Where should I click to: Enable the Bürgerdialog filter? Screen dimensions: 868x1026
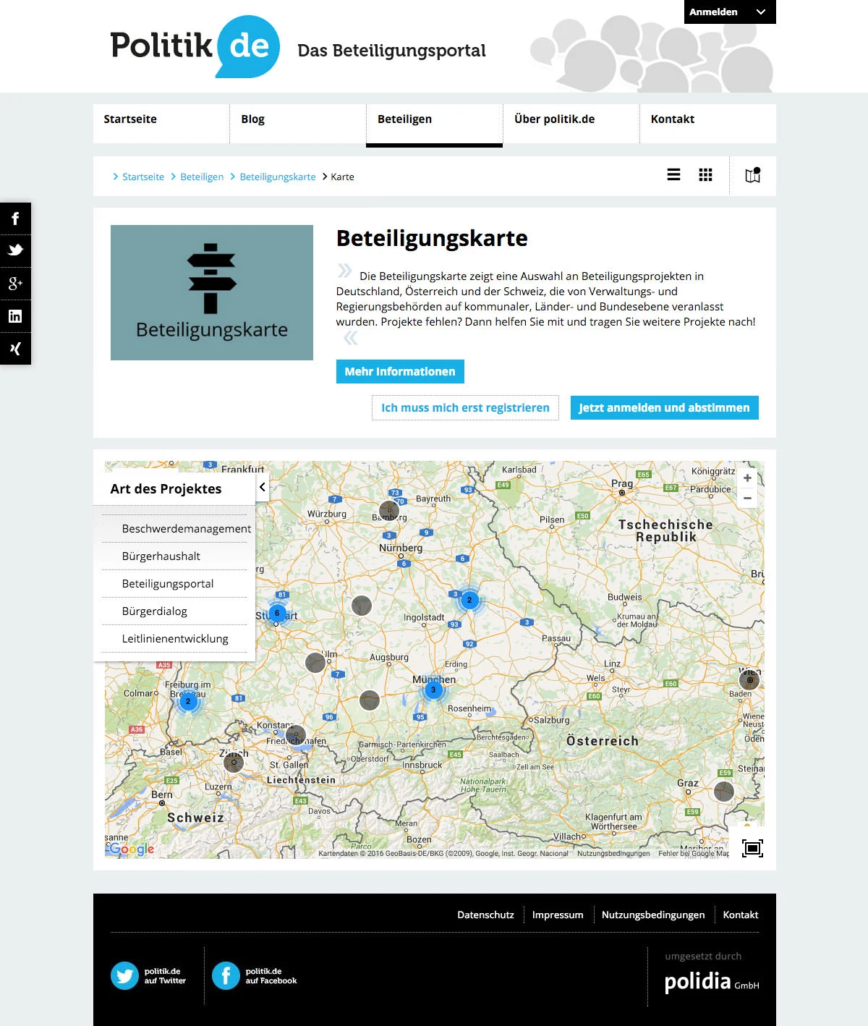[153, 611]
